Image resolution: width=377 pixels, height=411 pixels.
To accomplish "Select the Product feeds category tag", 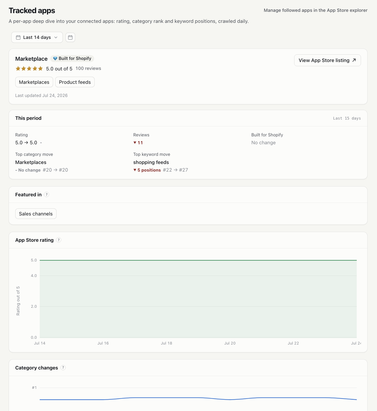I will click(x=75, y=82).
